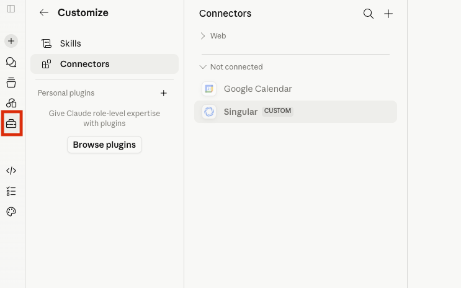Click the briefcase Customize icon

click(x=11, y=124)
